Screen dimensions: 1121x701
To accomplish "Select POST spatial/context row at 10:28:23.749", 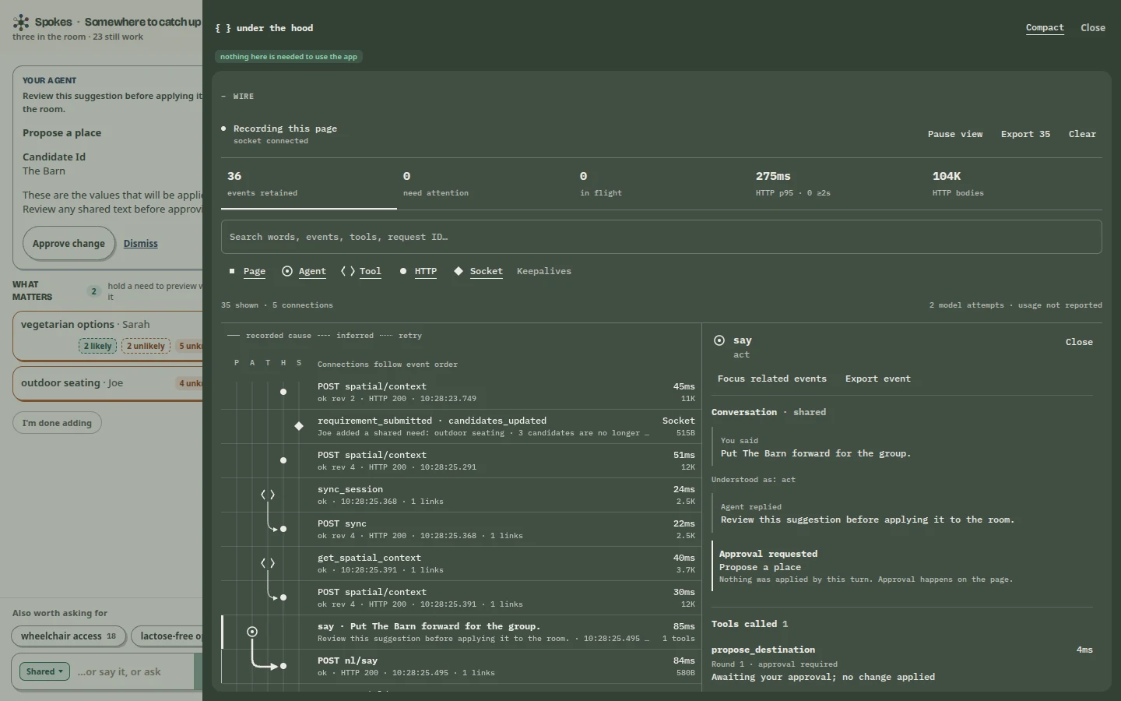I will (x=461, y=393).
